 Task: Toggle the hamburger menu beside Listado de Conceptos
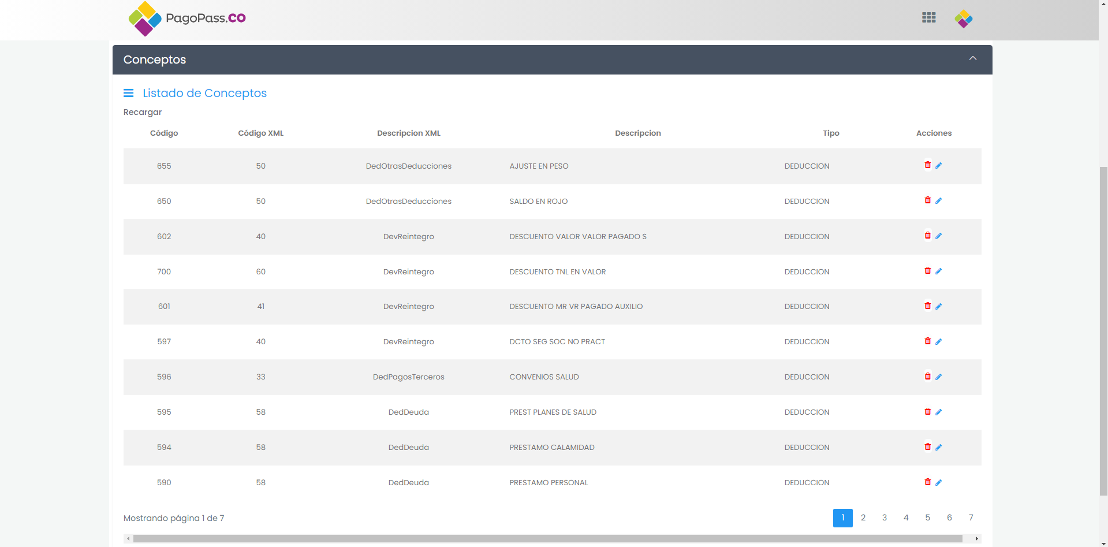[x=128, y=93]
